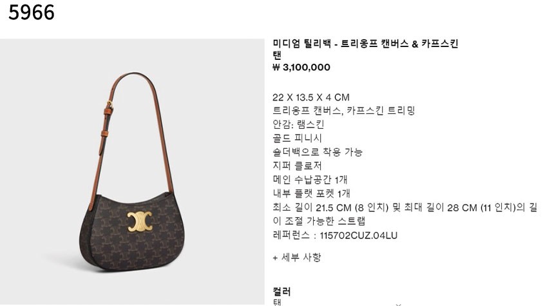Click the Celine bag product image
The image size is (554, 306).
point(132,172)
